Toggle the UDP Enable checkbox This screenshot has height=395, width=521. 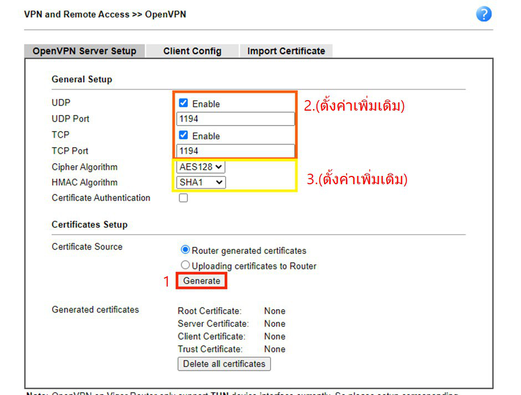click(x=183, y=103)
